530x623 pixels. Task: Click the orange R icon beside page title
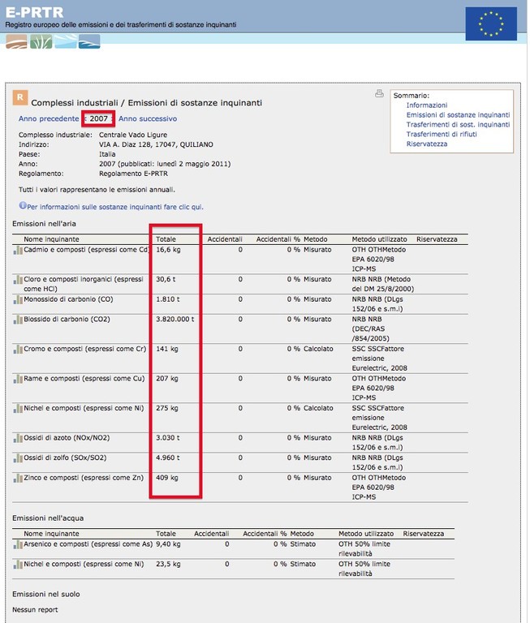19,98
